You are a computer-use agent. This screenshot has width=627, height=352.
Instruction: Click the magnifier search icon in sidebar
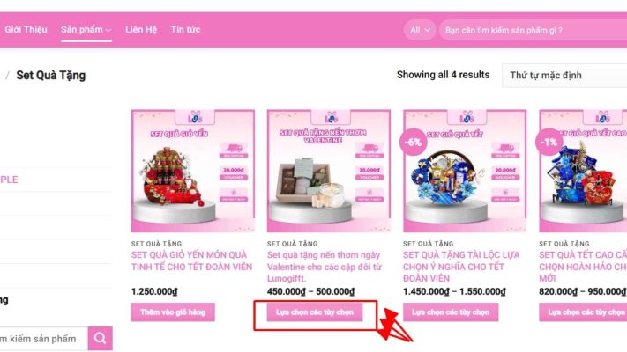pos(100,339)
